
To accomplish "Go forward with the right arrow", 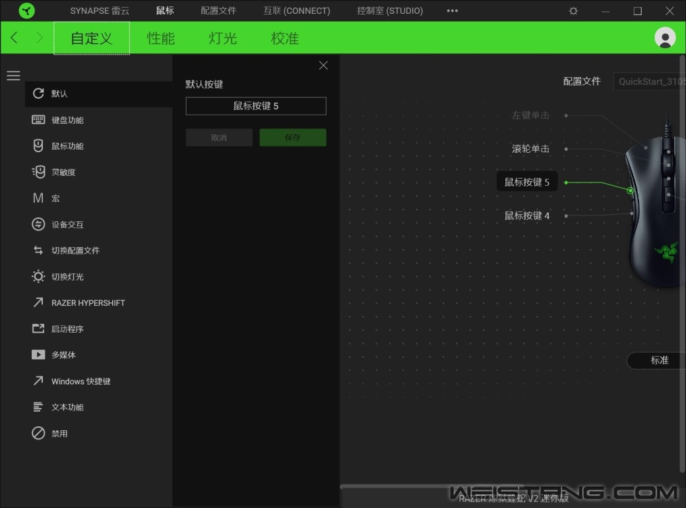I will pos(40,38).
